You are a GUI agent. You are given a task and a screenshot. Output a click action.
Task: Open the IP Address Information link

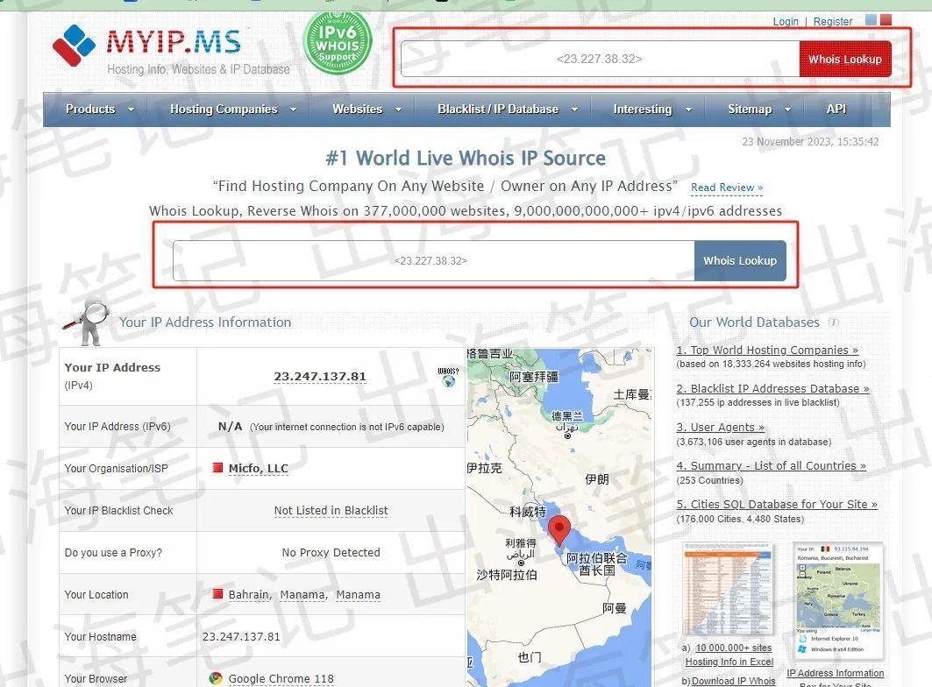click(835, 673)
